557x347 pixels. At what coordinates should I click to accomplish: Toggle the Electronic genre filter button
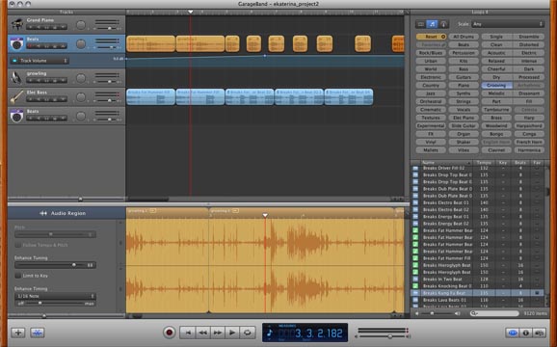(431, 77)
